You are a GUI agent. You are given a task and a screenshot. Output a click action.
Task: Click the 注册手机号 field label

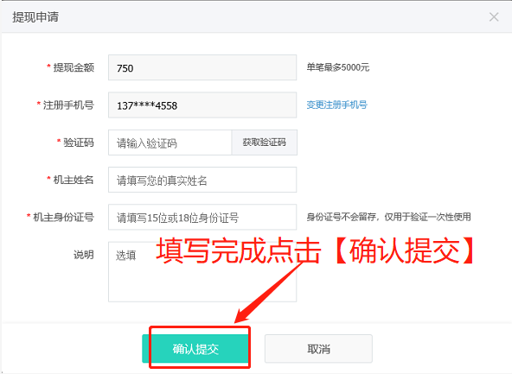coord(68,105)
